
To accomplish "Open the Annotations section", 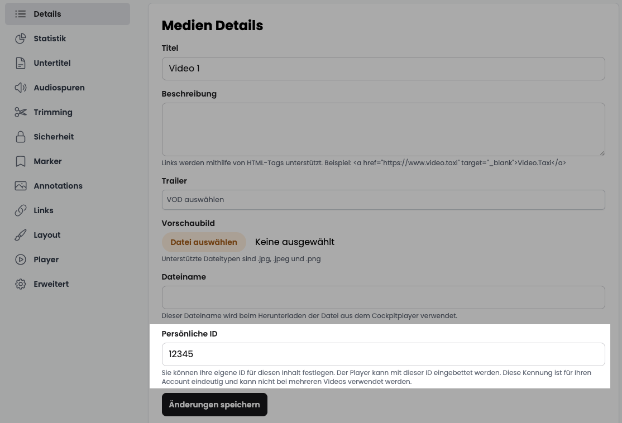I will pos(68,186).
